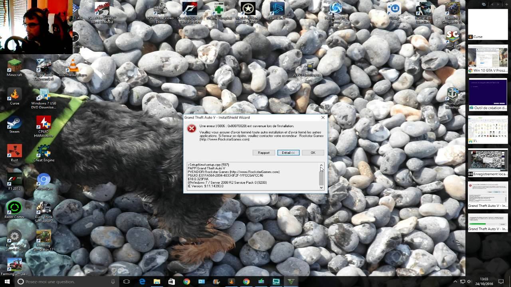Click the Rapport button in the error dialog
The image size is (511, 287).
click(x=263, y=153)
